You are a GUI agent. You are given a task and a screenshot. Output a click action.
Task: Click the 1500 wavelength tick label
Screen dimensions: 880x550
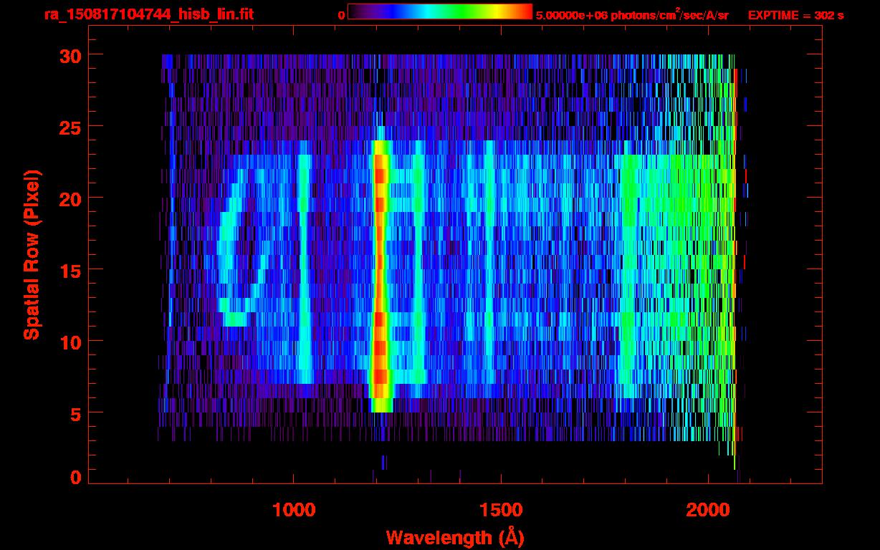click(x=501, y=511)
